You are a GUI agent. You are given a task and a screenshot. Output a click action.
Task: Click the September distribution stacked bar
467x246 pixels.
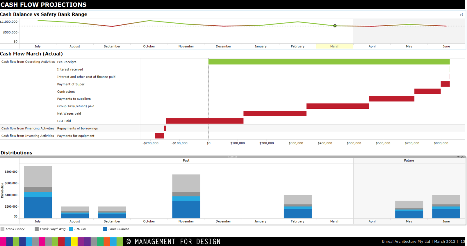click(x=112, y=212)
